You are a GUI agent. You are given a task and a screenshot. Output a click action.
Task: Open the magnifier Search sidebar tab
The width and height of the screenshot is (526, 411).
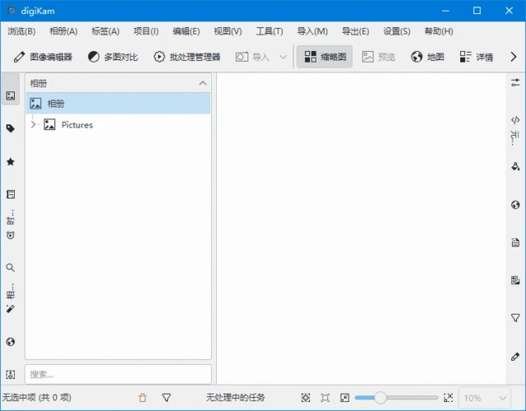click(x=10, y=268)
